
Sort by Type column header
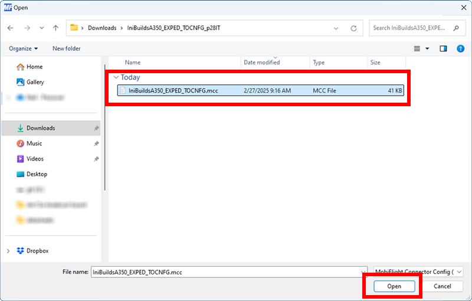[x=319, y=63]
